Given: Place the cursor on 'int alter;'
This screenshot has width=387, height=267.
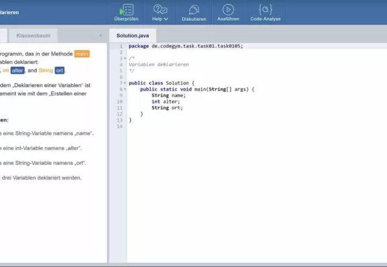Looking at the screenshot, I should tap(166, 102).
